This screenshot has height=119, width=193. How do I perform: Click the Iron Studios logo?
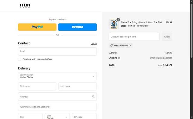[x=25, y=6]
